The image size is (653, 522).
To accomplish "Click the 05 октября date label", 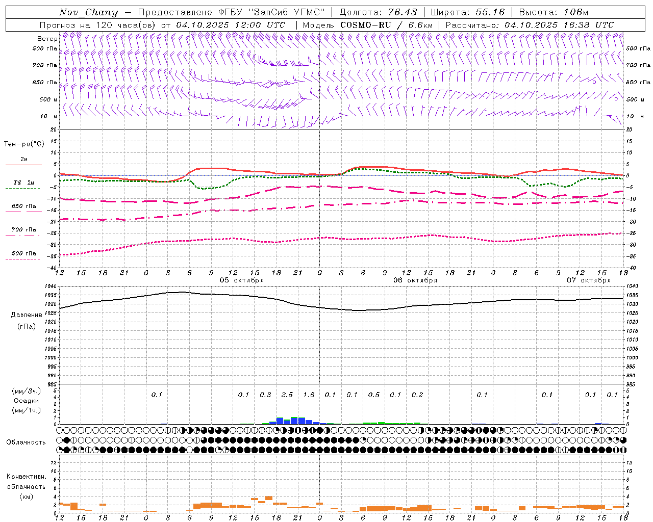I will pos(242,280).
